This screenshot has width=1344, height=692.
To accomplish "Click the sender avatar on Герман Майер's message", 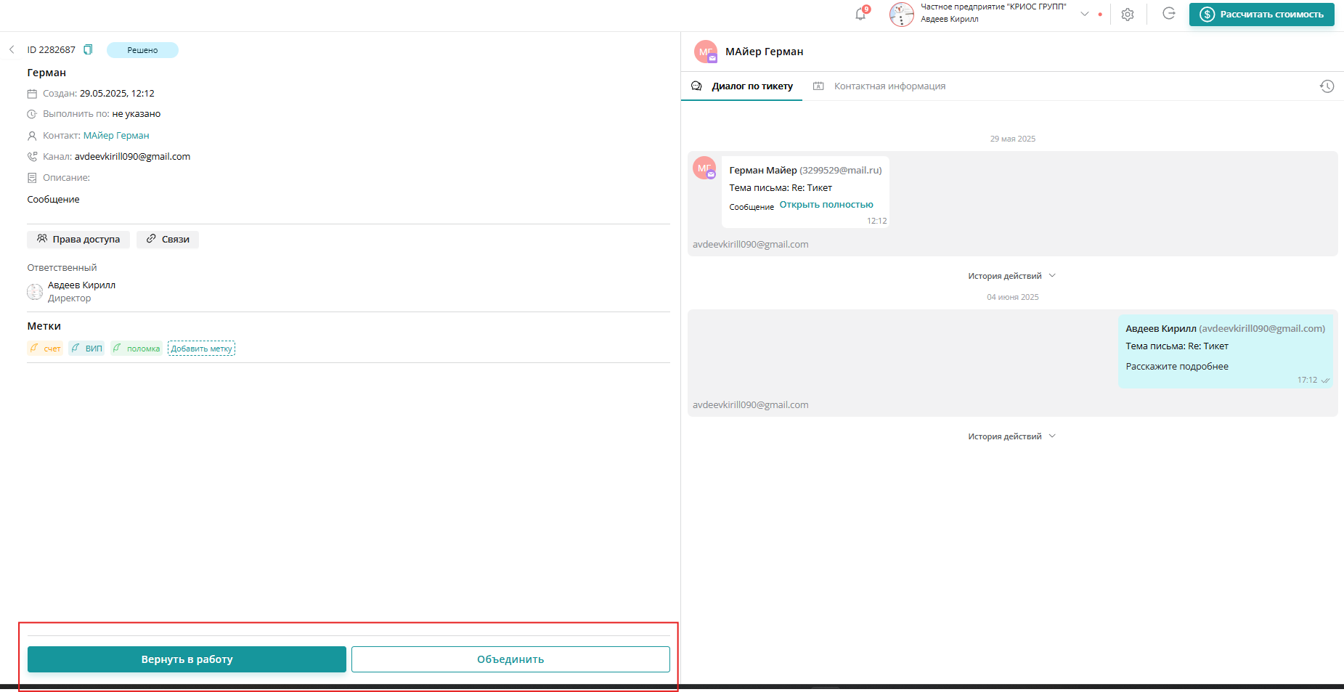I will (x=704, y=168).
